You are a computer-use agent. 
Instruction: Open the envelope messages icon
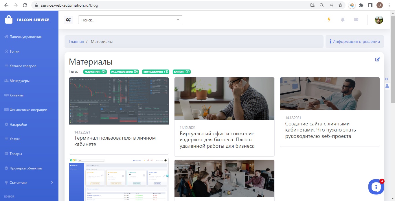[x=356, y=20]
